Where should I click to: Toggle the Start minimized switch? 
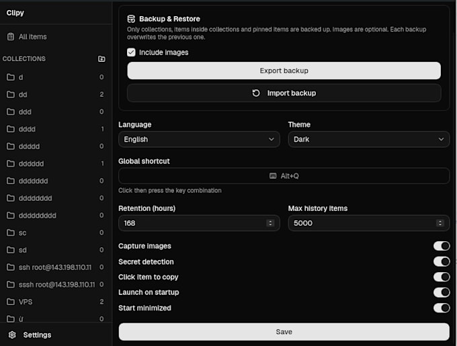pyautogui.click(x=442, y=308)
